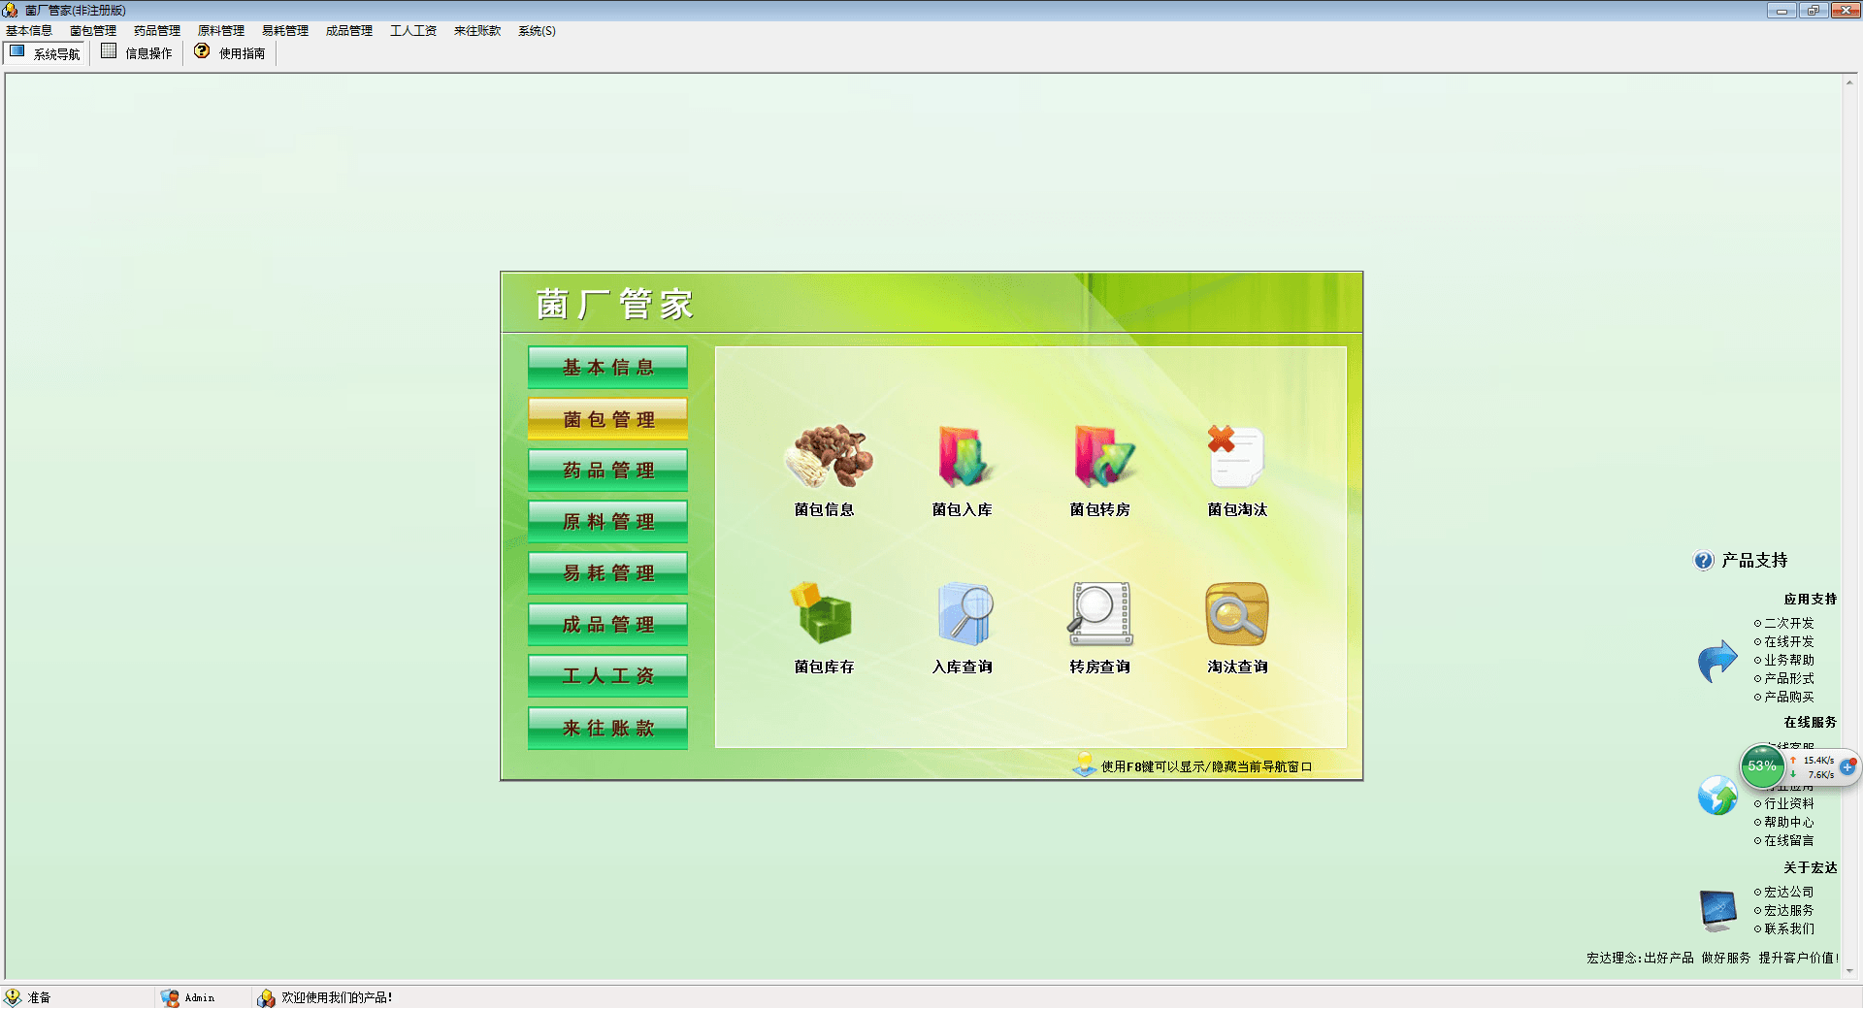Select the 易耗管理 navigation button
Screen dimensions: 1863x1009
pos(608,573)
